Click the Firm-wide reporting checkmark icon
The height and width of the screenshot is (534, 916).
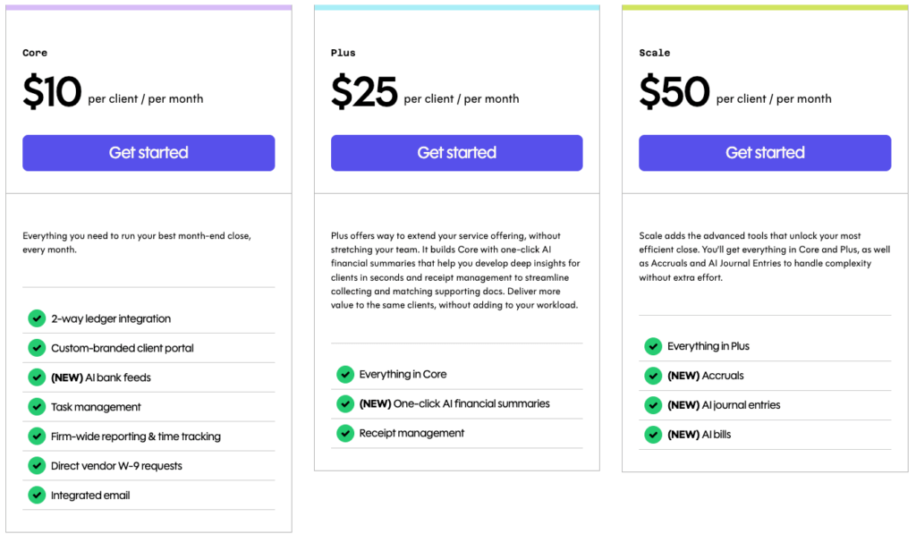tap(37, 437)
